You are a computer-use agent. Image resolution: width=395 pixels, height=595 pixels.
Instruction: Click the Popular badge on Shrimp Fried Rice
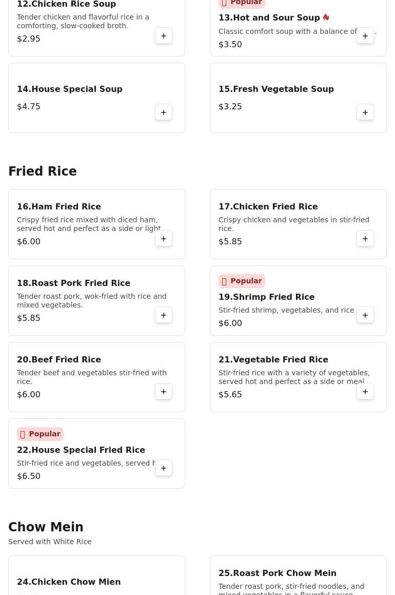[242, 281]
